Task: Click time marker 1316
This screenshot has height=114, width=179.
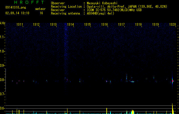Action: (104, 25)
